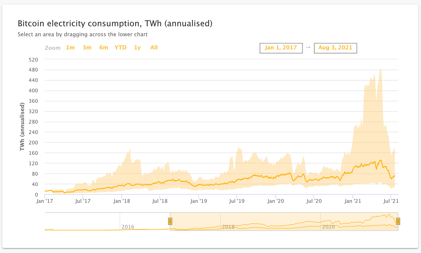The width and height of the screenshot is (421, 253).
Task: Click the Bitcoin electricity consumption chart title
Action: (115, 23)
